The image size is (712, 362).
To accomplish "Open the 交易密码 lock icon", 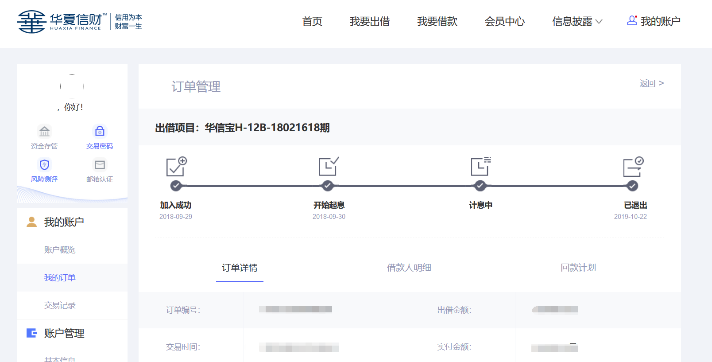I will click(x=100, y=131).
